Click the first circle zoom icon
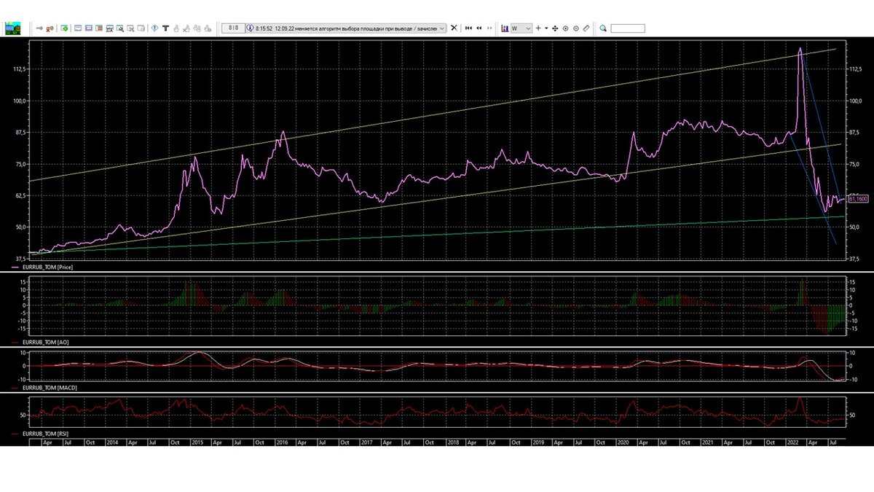The width and height of the screenshot is (874, 492). click(565, 28)
